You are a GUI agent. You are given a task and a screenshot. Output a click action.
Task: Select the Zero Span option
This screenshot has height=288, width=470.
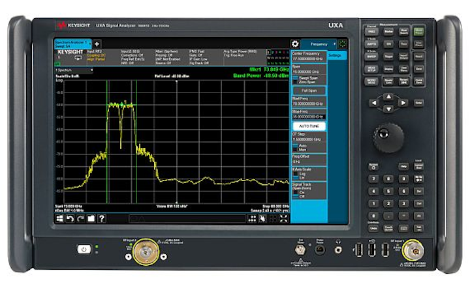304,82
